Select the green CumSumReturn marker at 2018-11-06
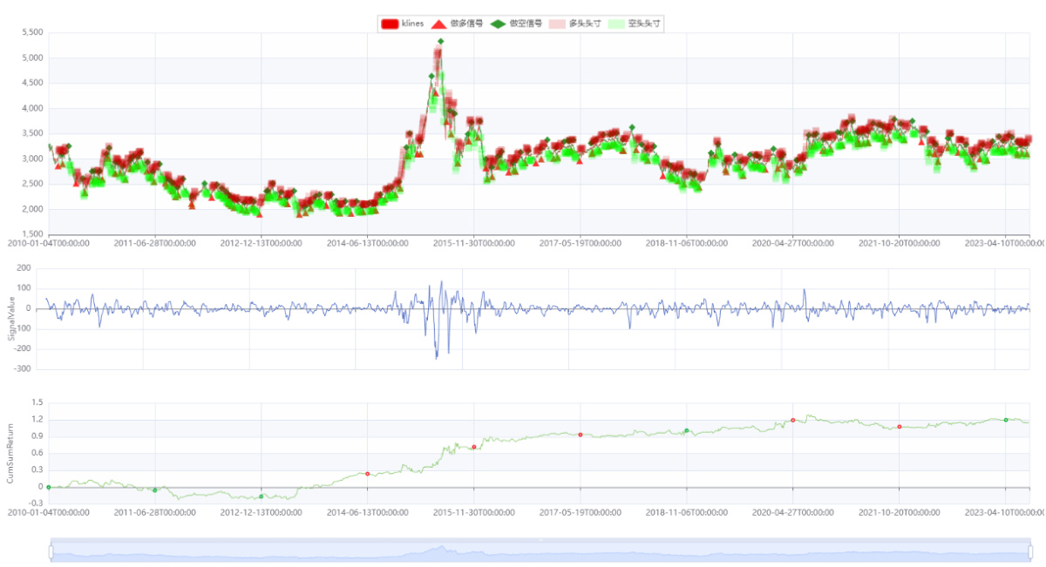This screenshot has height=567, width=1046. coord(687,430)
